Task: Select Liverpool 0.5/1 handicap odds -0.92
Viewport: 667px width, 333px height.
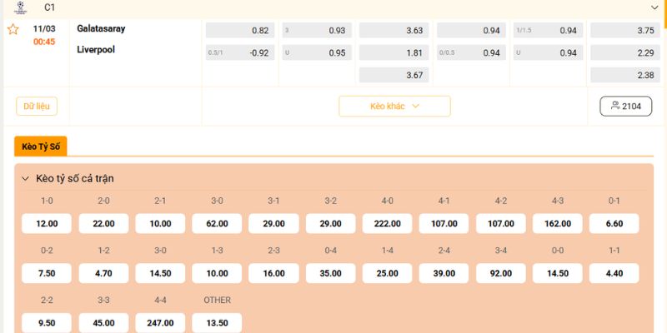Action: [x=240, y=52]
